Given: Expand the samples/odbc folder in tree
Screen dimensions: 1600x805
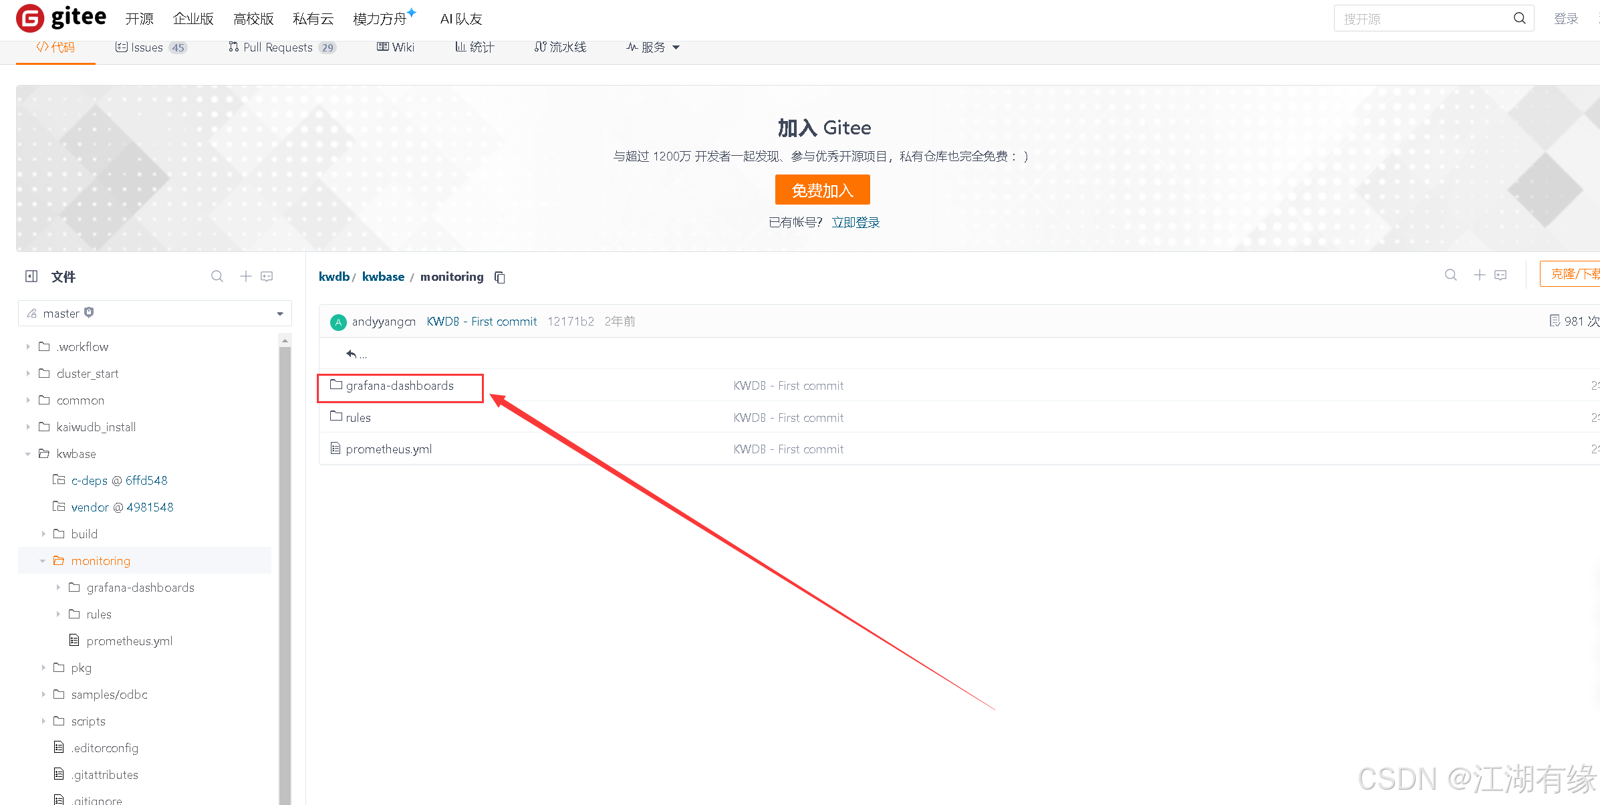Looking at the screenshot, I should tap(43, 694).
